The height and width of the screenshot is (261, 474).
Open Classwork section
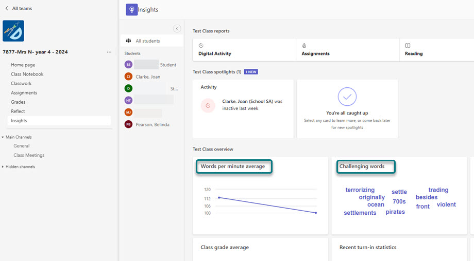pos(21,83)
